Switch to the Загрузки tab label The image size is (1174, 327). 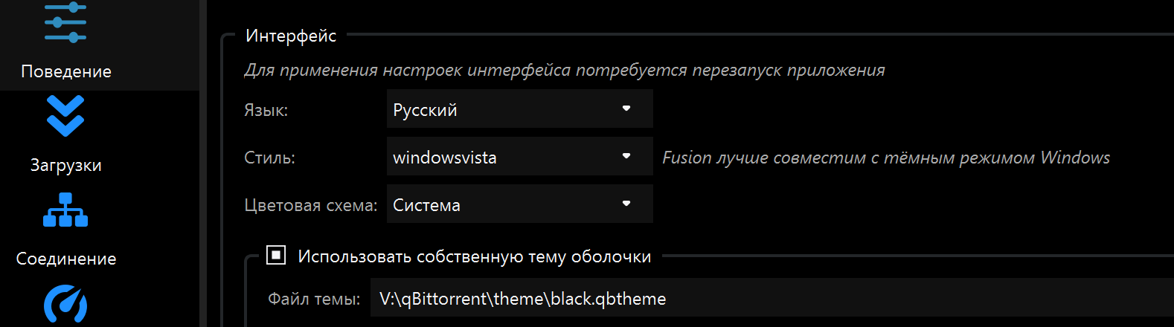tap(66, 165)
